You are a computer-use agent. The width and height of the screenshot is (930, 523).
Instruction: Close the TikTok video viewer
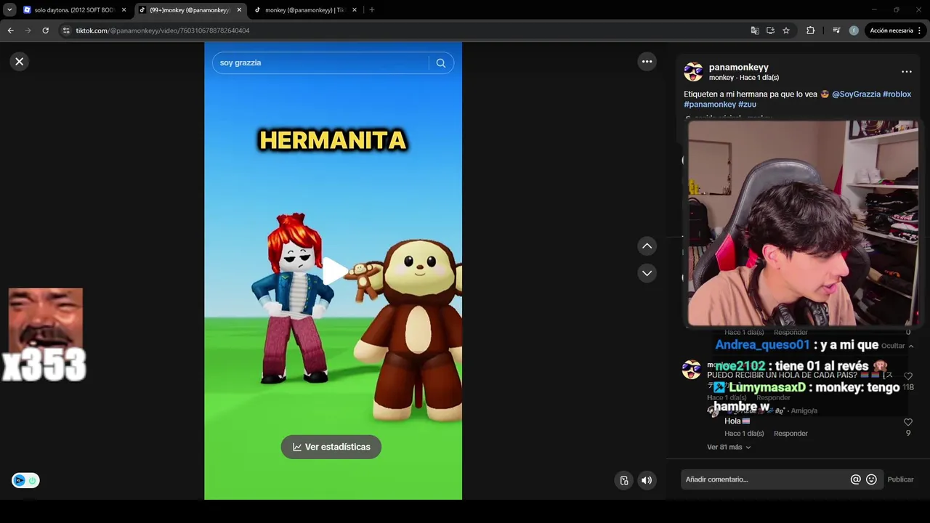coord(20,62)
